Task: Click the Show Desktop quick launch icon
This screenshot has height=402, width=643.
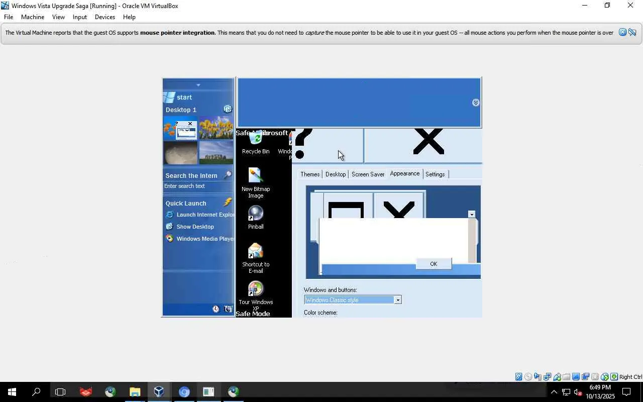Action: tap(170, 227)
